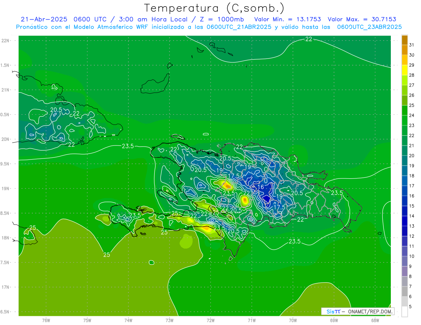Click latitude axis label '7.5N'
This screenshot has width=421, height=325.
click(x=5, y=262)
